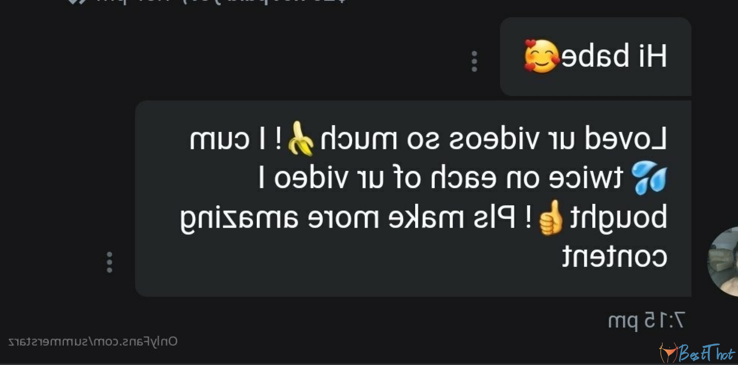Click the word Loved in the message

pos(625,139)
